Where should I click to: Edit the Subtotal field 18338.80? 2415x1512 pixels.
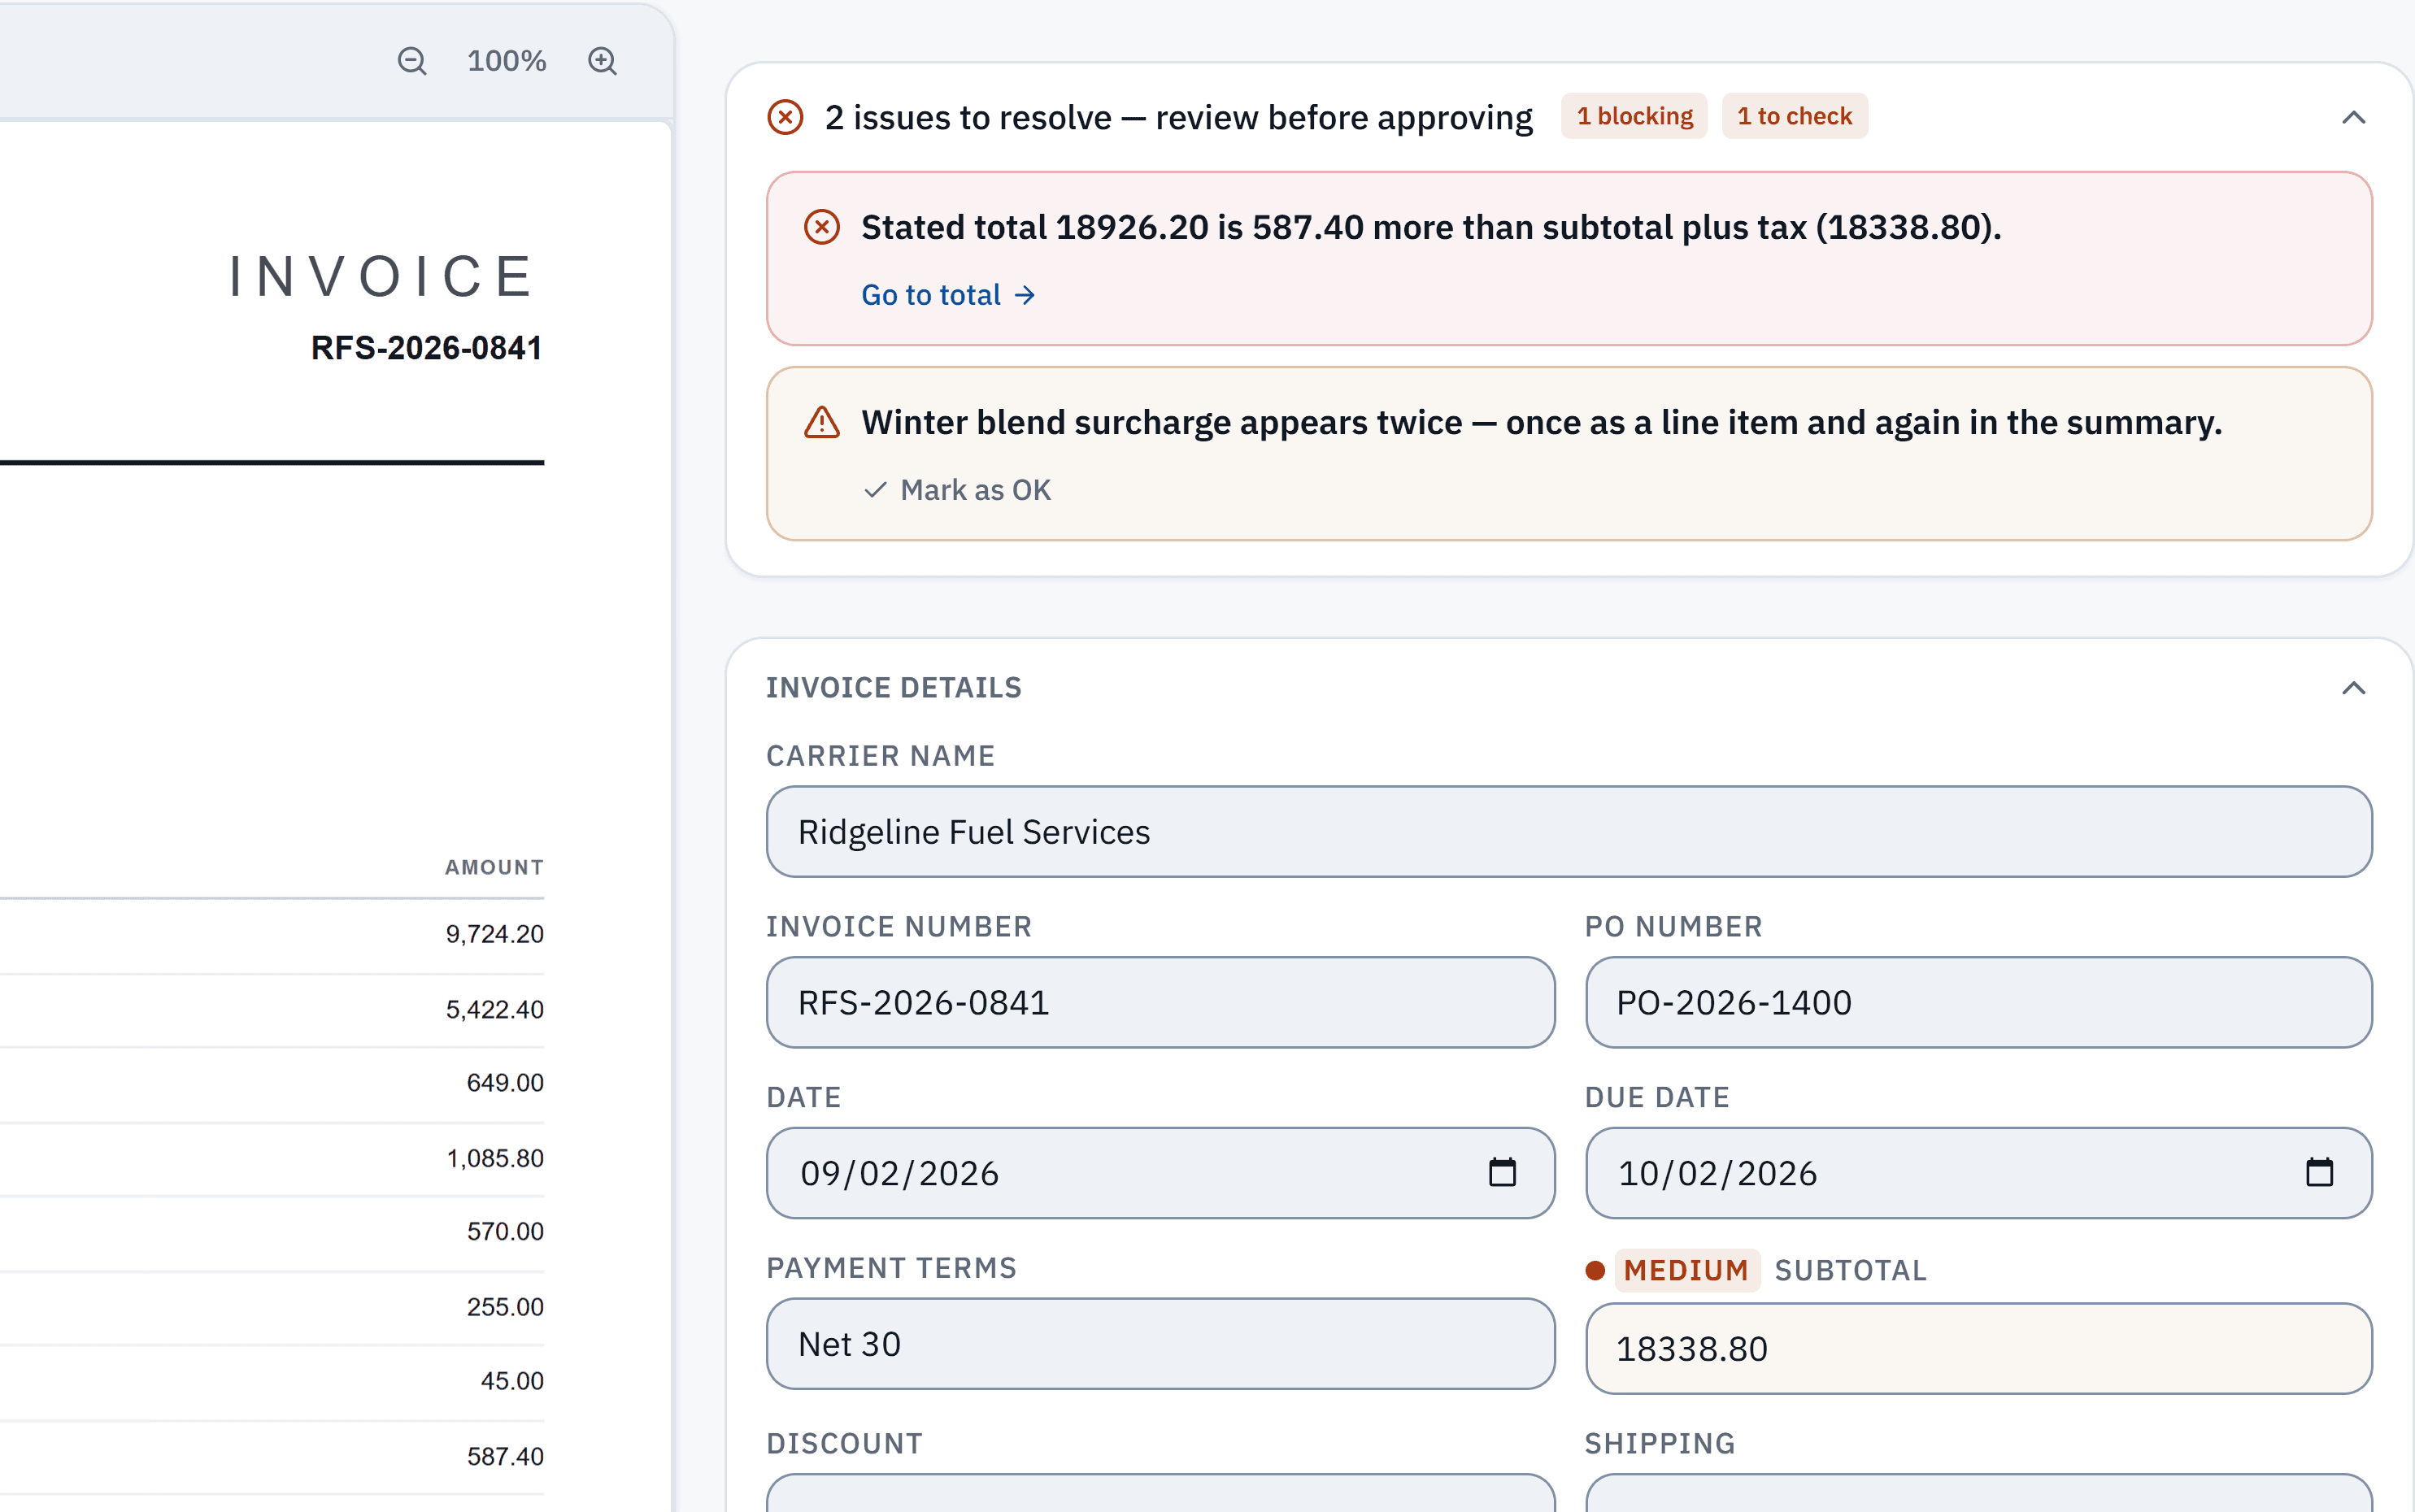pyautogui.click(x=1978, y=1348)
